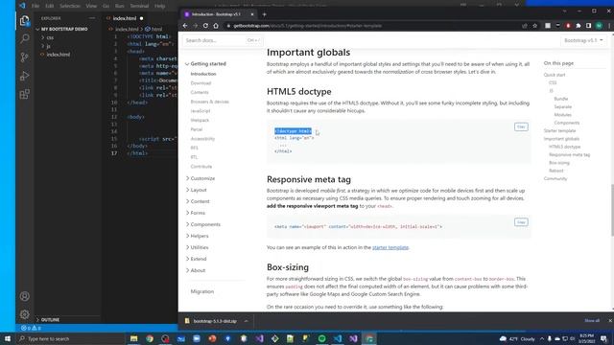The image size is (614, 345).
Task: Open Extensions view in VS Code
Action: (x=24, y=94)
